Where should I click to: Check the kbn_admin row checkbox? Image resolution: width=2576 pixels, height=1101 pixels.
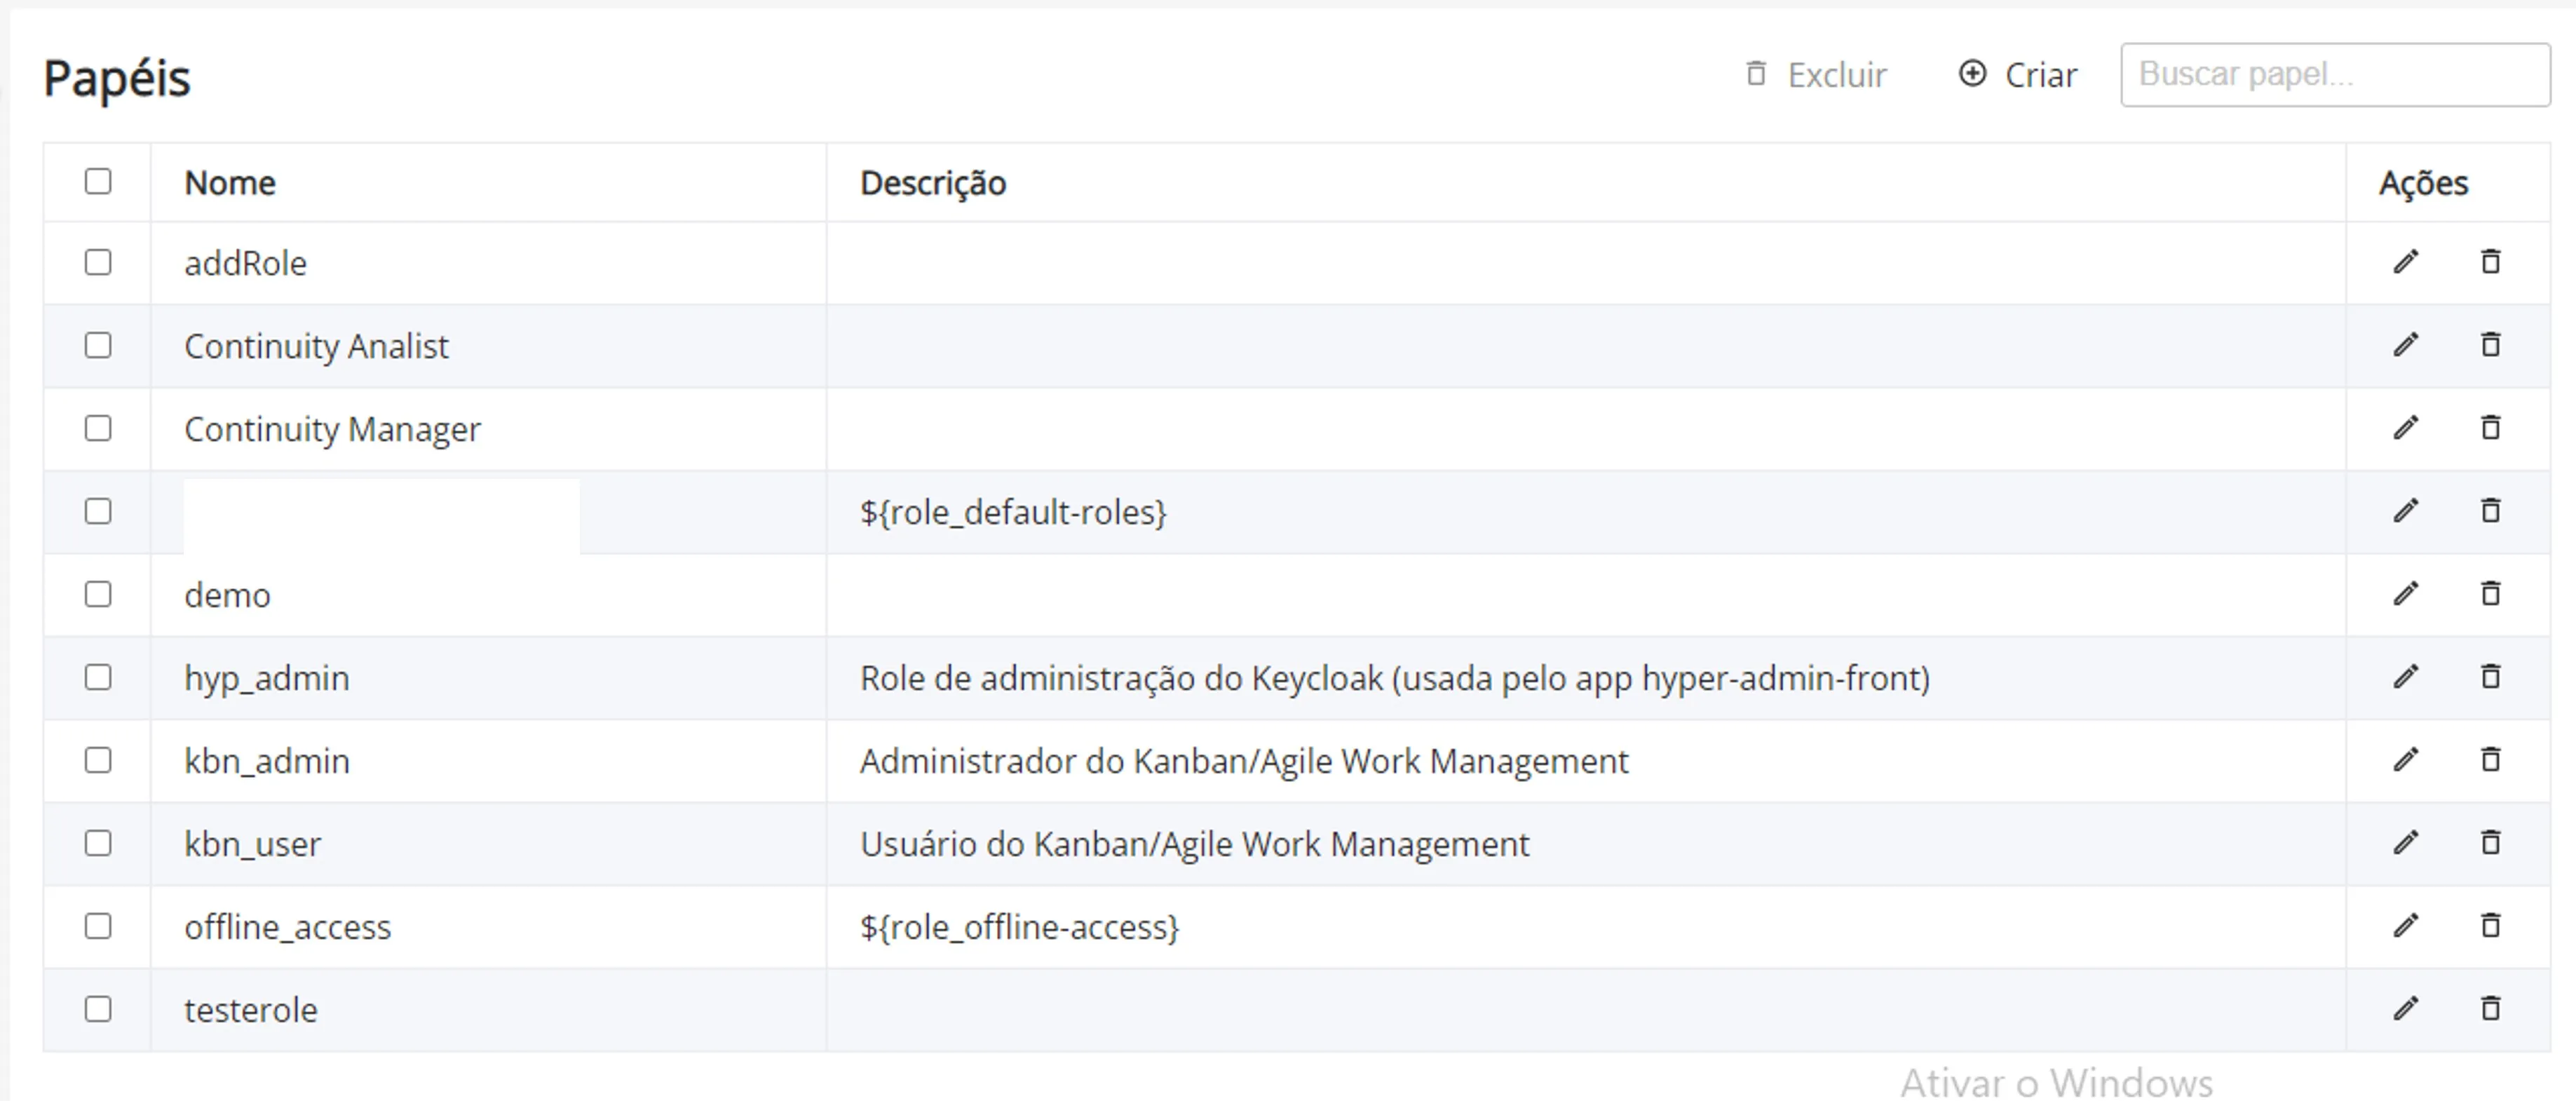coord(98,760)
